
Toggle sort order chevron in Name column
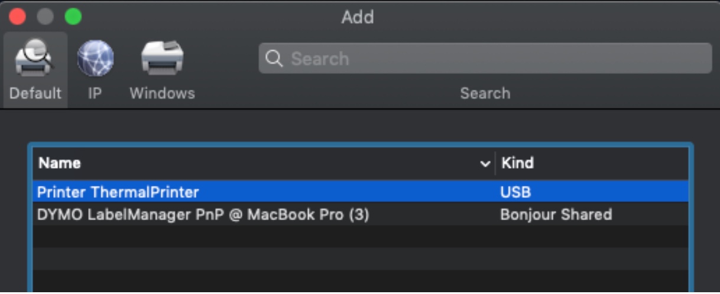coord(485,164)
